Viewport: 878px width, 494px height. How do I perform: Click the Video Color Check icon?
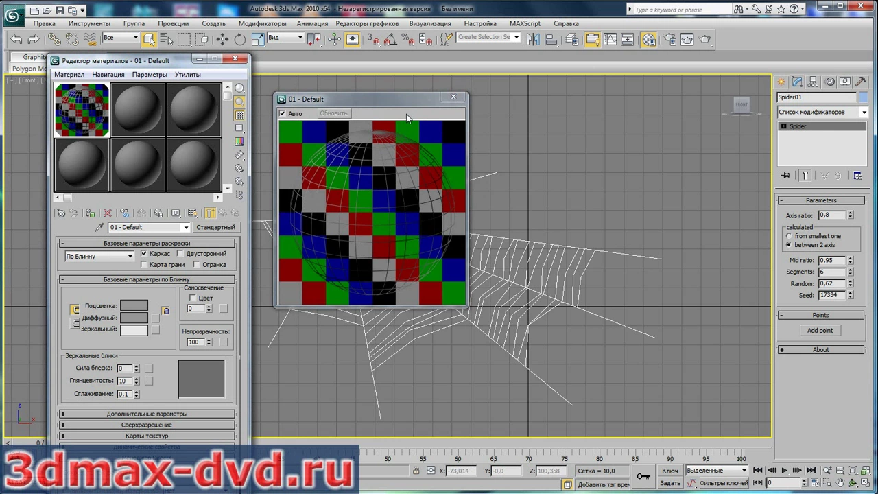[239, 141]
